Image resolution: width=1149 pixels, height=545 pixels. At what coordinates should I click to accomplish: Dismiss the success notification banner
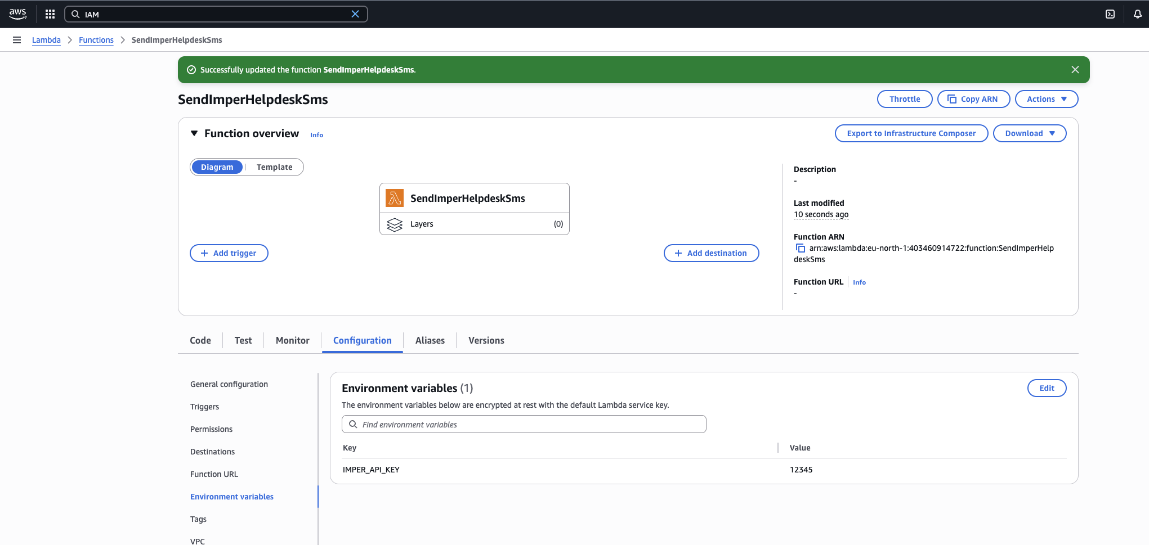point(1075,70)
